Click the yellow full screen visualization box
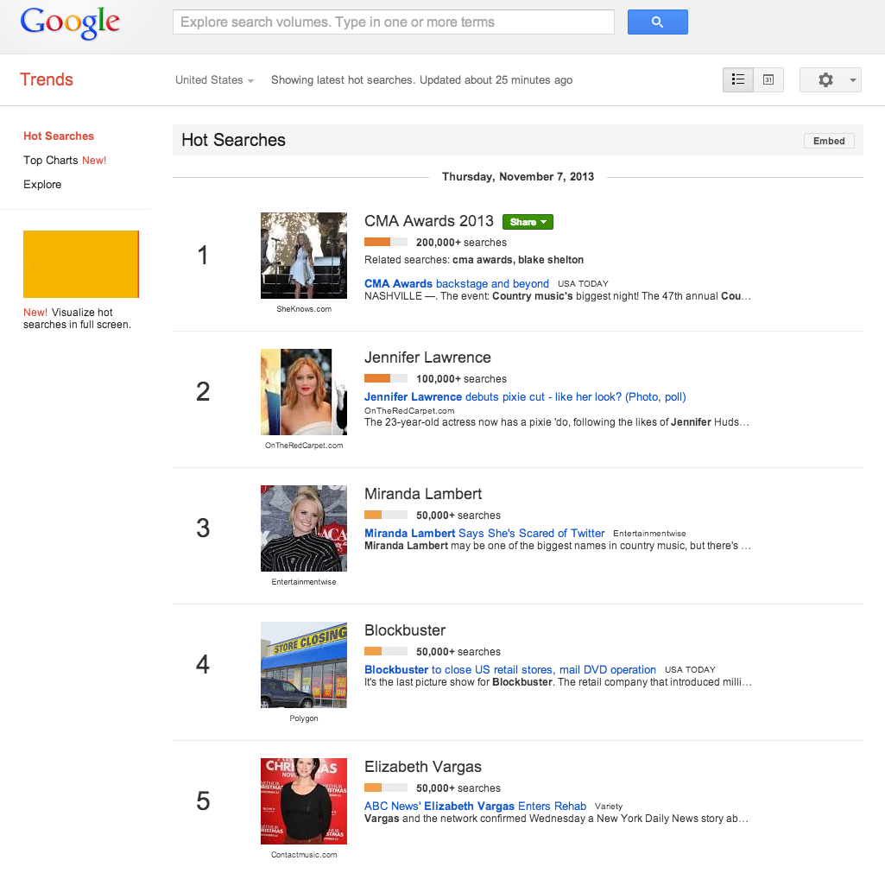885x873 pixels. pyautogui.click(x=80, y=264)
